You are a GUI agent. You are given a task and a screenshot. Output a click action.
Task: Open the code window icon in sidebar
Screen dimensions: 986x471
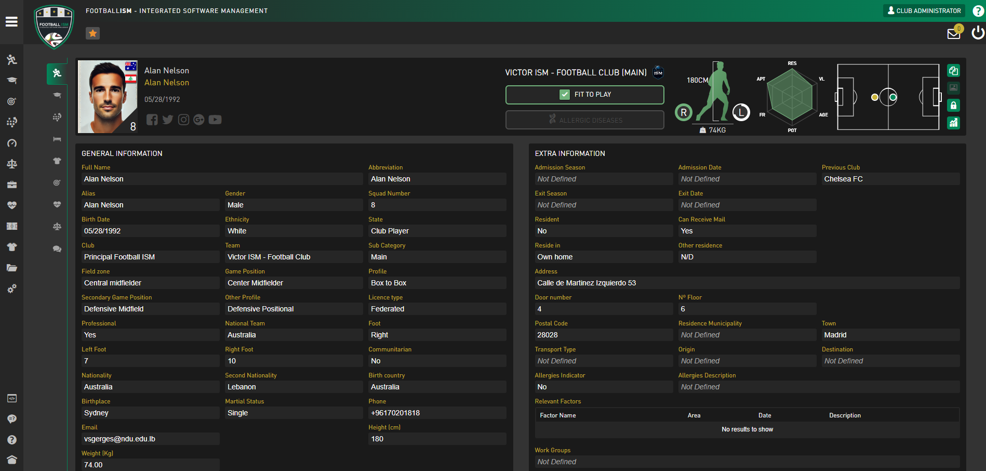click(x=11, y=398)
